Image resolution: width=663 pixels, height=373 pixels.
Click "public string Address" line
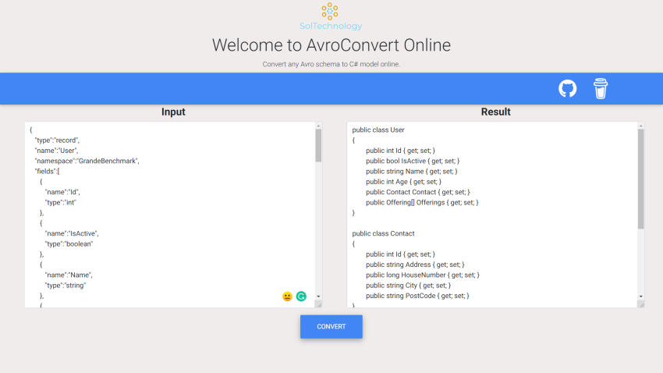(415, 265)
